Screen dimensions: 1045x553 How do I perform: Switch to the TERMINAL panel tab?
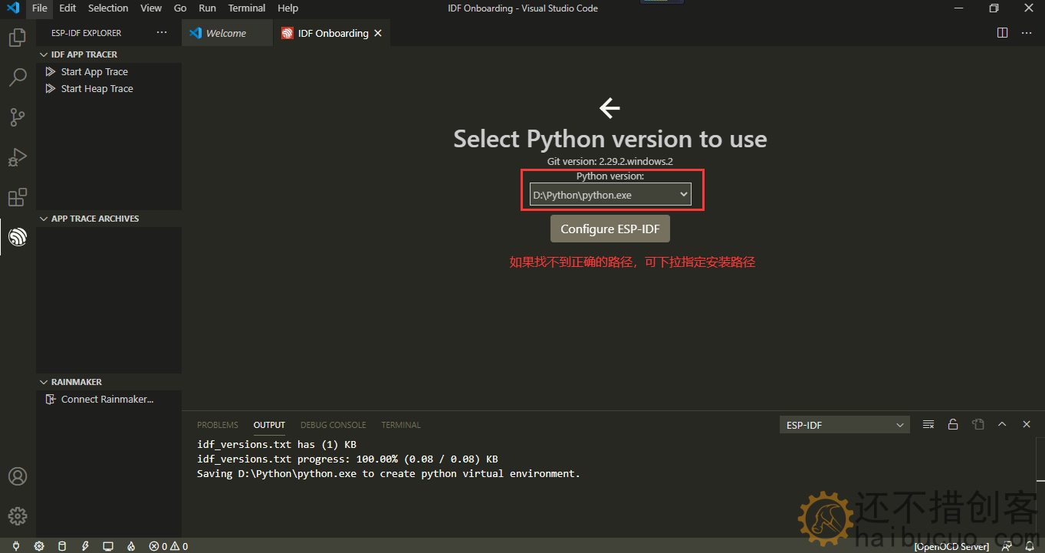[401, 425]
